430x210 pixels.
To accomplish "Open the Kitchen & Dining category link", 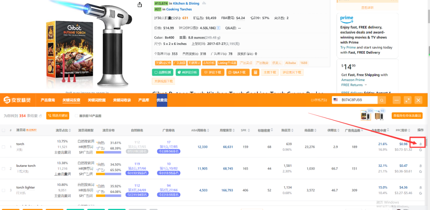I will tap(186, 3).
